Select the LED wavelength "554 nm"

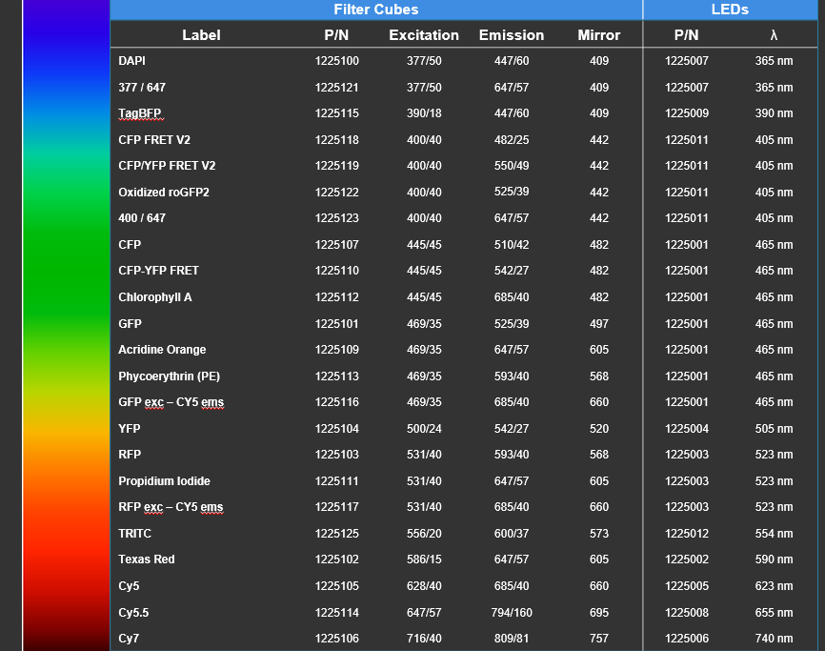tap(774, 534)
